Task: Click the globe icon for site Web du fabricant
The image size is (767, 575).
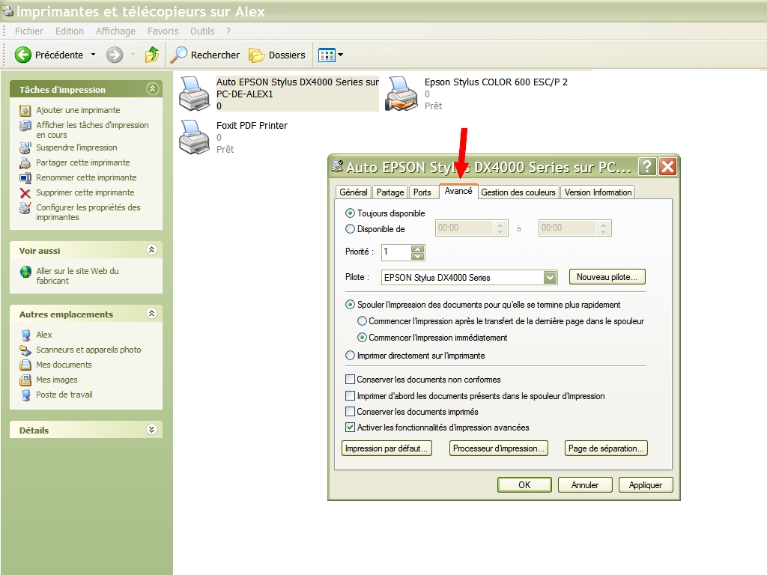Action: click(25, 271)
